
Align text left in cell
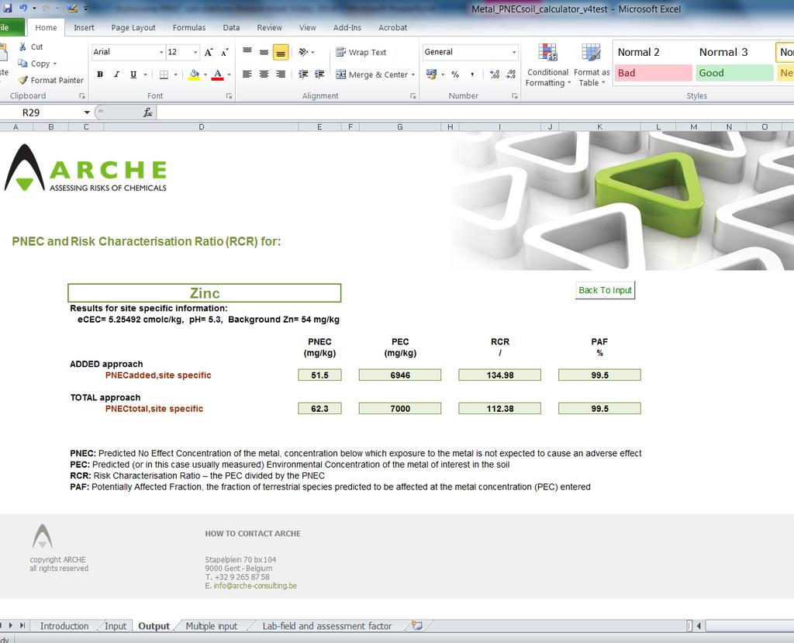point(247,74)
